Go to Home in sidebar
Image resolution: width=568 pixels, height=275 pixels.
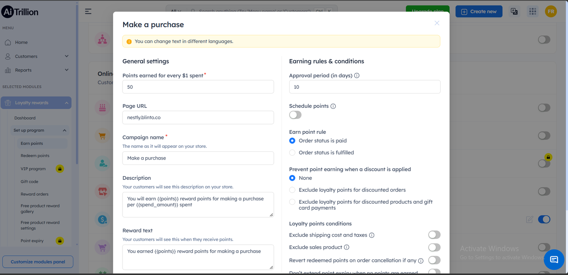21,42
